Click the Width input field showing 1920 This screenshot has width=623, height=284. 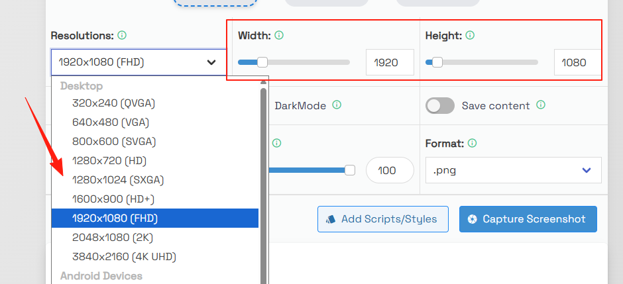390,62
